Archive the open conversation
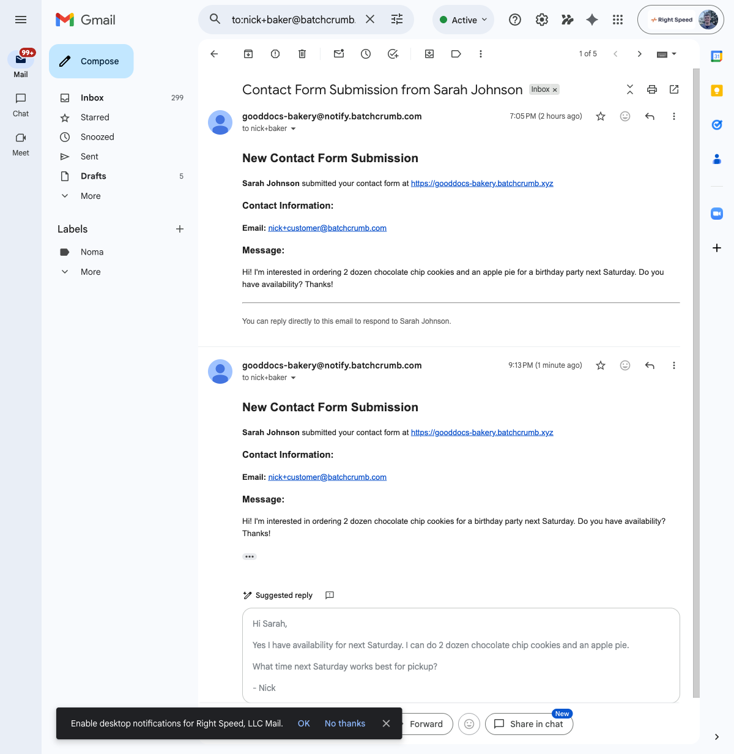Viewport: 734px width, 754px height. [248, 54]
